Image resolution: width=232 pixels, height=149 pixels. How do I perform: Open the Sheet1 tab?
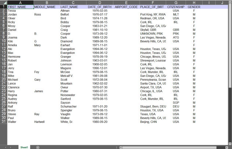(x=24, y=147)
